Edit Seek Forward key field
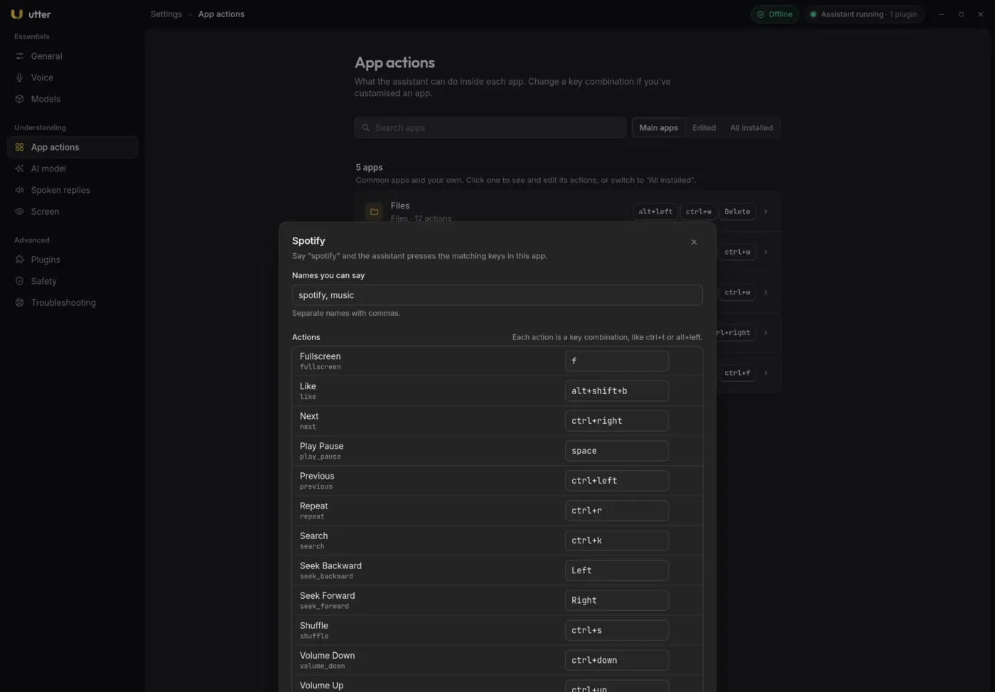995x692 pixels. (x=616, y=600)
